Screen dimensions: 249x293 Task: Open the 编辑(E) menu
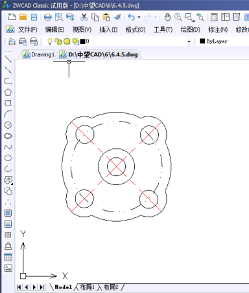pos(54,30)
